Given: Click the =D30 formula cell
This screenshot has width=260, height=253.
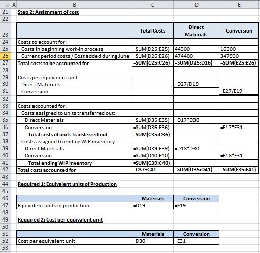Looking at the screenshot, I should (152, 241).
